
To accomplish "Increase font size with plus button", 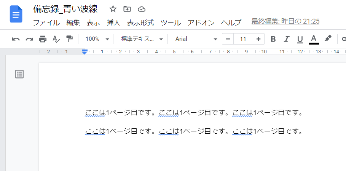I will [258, 39].
